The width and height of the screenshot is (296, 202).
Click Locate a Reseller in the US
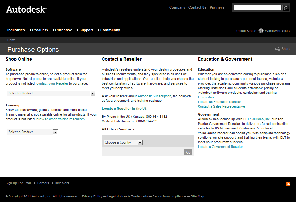tap(124, 109)
